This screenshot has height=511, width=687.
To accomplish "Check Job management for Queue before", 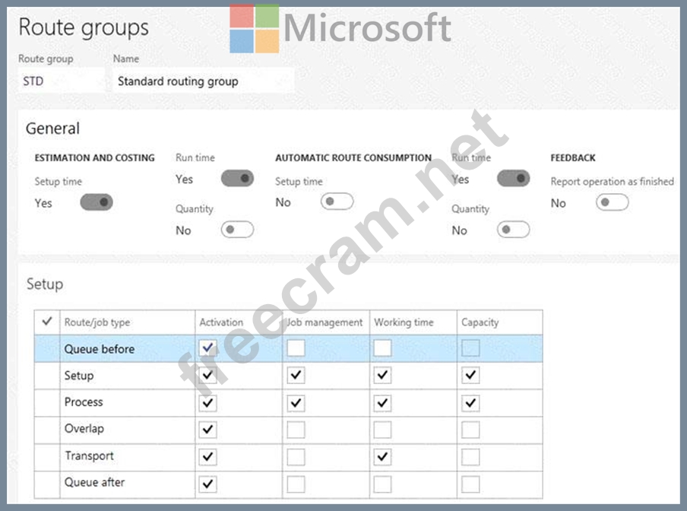I will pos(296,348).
